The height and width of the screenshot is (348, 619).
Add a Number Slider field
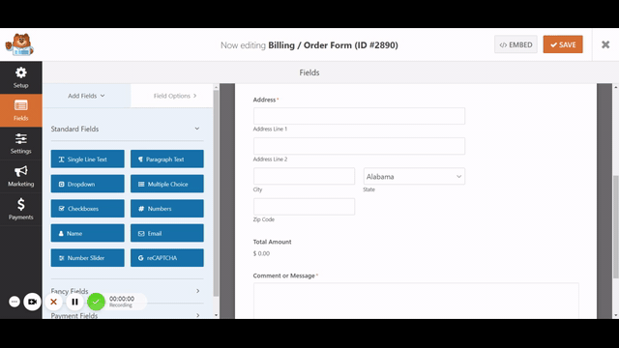coord(88,258)
